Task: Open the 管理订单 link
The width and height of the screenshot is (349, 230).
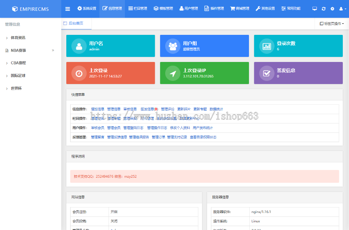Action: point(158,137)
